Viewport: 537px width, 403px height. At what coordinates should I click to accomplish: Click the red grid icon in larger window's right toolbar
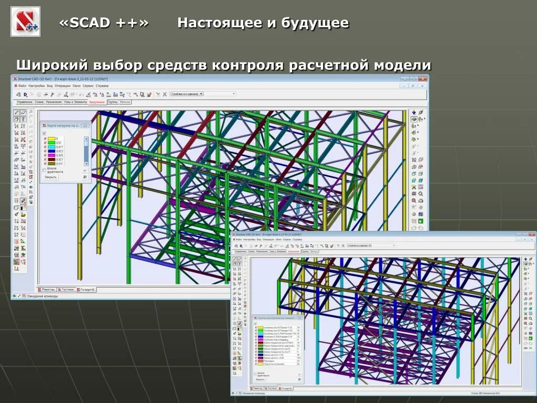(414, 221)
